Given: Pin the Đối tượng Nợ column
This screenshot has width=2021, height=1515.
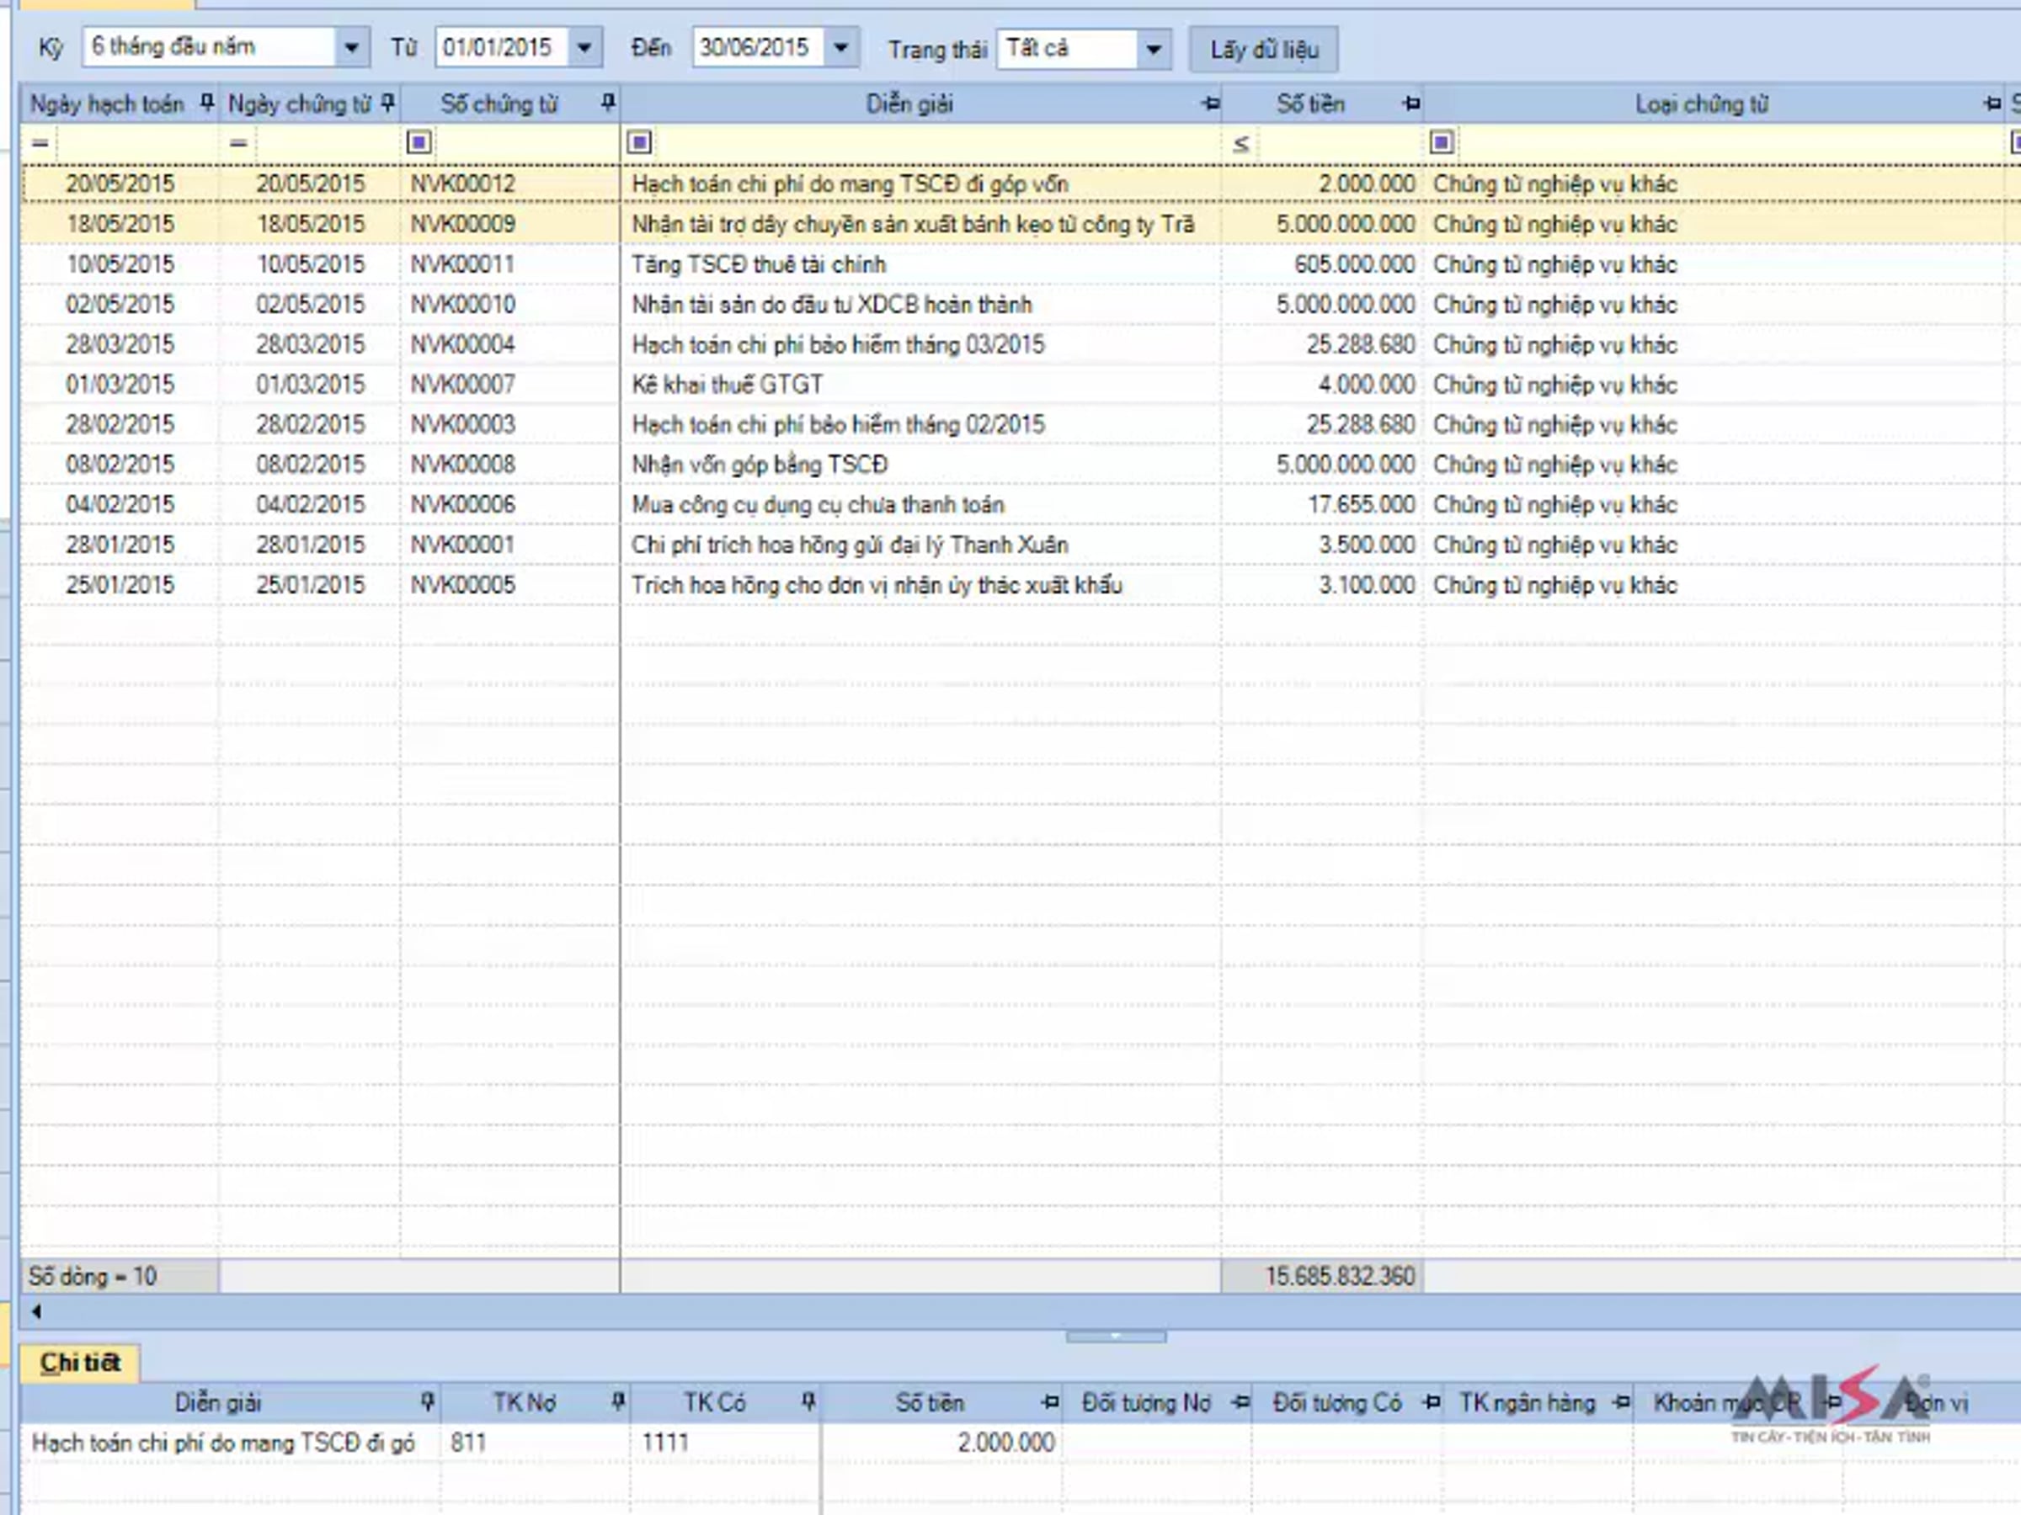Looking at the screenshot, I should 1240,1401.
